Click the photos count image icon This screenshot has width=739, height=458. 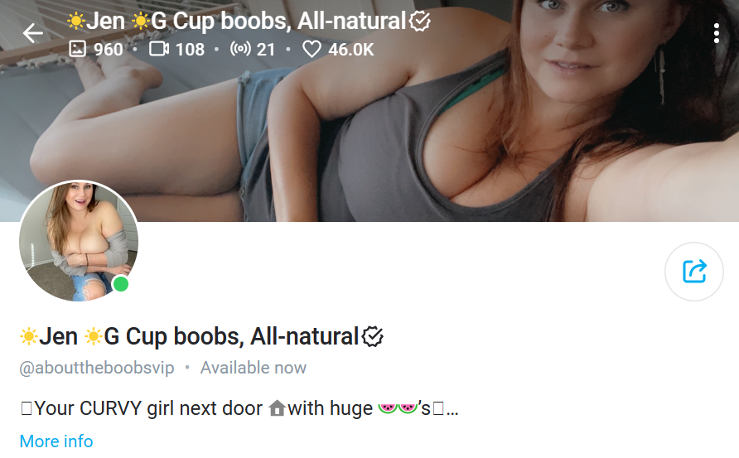(x=77, y=49)
